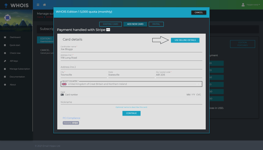Click the Edition Features button behind dialog
The image size is (263, 150).
[x=243, y=44]
